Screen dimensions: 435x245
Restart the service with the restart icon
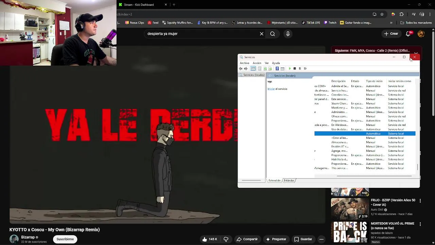coord(305,69)
